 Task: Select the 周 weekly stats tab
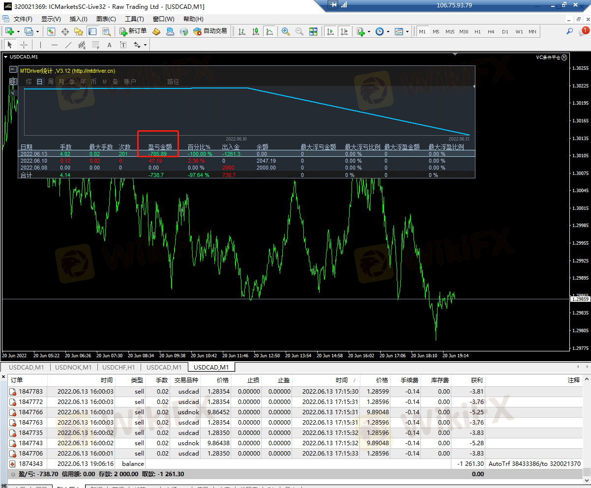(51, 82)
